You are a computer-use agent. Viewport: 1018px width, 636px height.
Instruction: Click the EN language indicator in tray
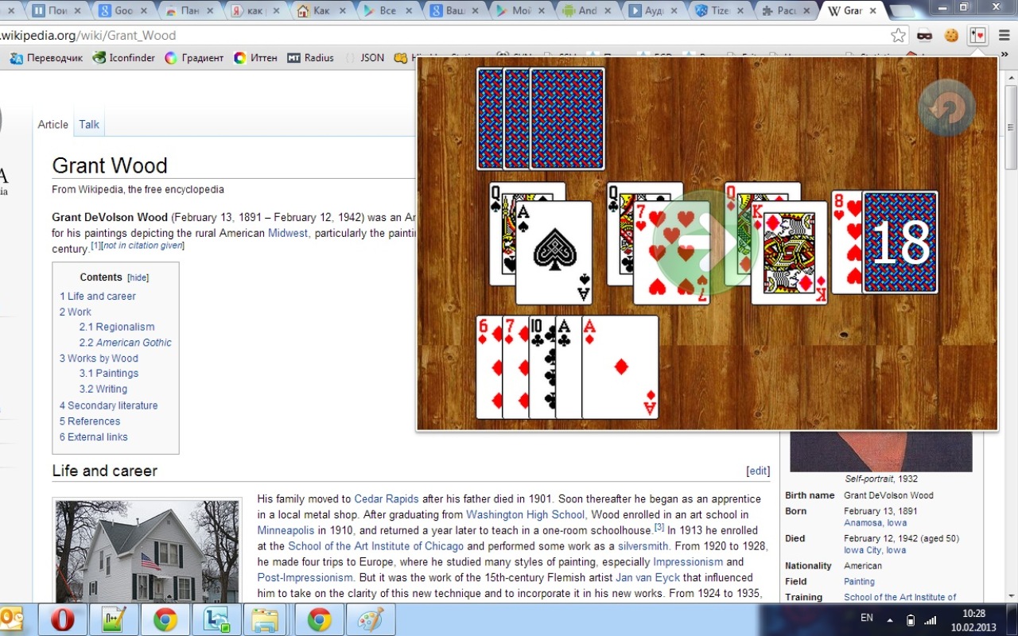point(867,619)
